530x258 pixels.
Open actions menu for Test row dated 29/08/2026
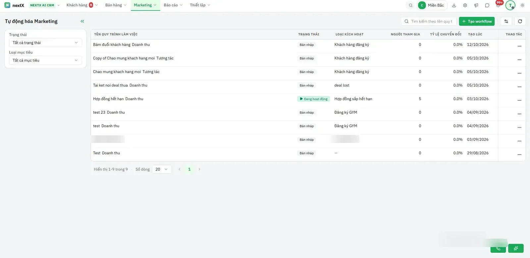pos(519,155)
